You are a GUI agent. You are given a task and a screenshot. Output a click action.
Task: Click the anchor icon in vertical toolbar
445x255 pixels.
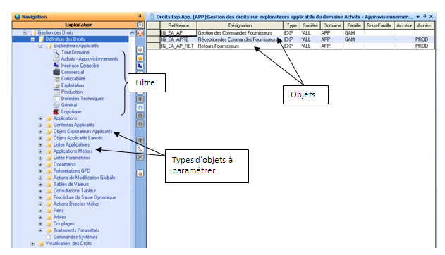click(140, 149)
